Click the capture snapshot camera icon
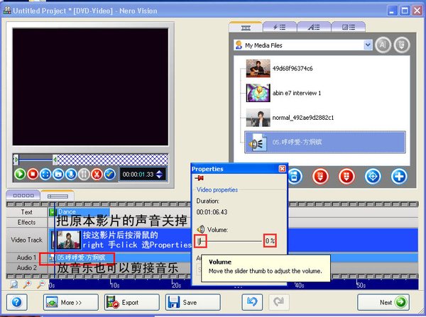This screenshot has height=317, width=426. point(58,174)
